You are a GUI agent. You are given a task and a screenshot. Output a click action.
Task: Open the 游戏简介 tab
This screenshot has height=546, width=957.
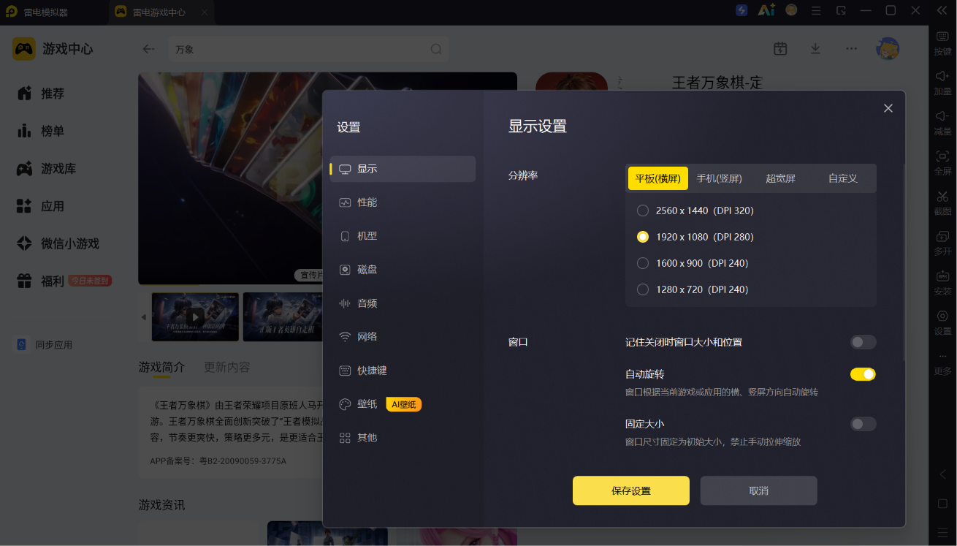161,367
